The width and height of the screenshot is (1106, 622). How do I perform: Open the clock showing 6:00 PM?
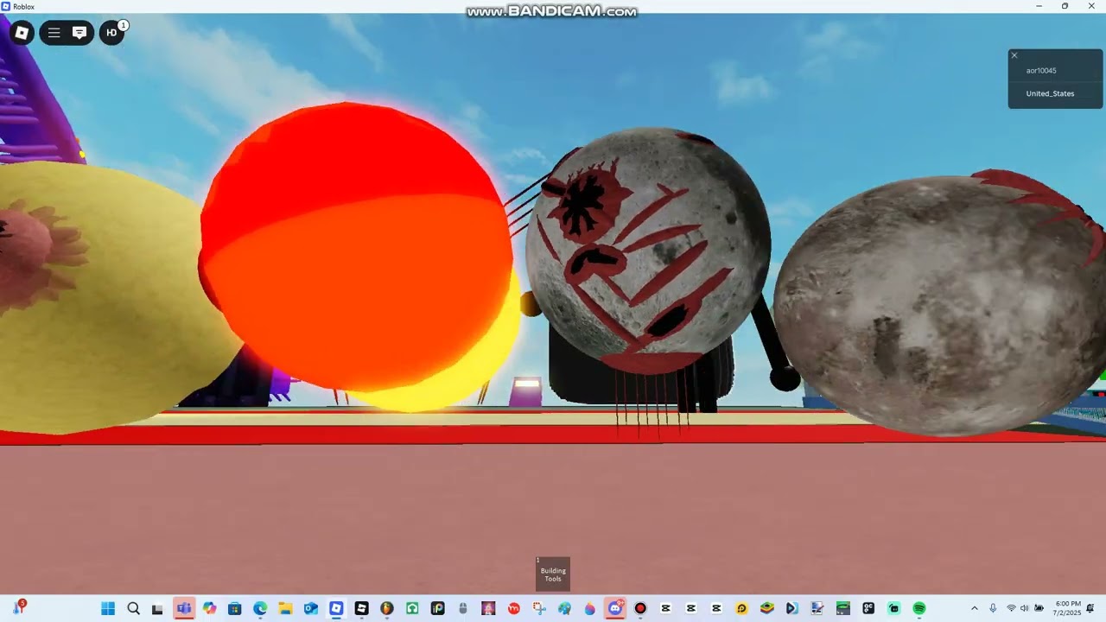[x=1068, y=608]
